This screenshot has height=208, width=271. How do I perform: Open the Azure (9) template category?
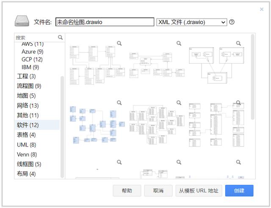pyautogui.click(x=32, y=51)
